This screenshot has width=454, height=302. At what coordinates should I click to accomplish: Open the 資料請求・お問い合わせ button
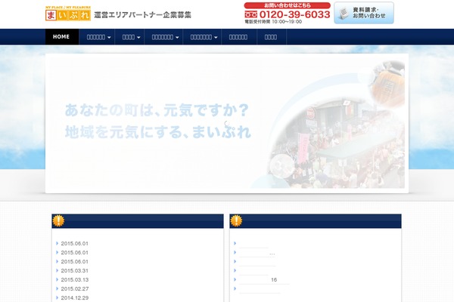(x=364, y=13)
